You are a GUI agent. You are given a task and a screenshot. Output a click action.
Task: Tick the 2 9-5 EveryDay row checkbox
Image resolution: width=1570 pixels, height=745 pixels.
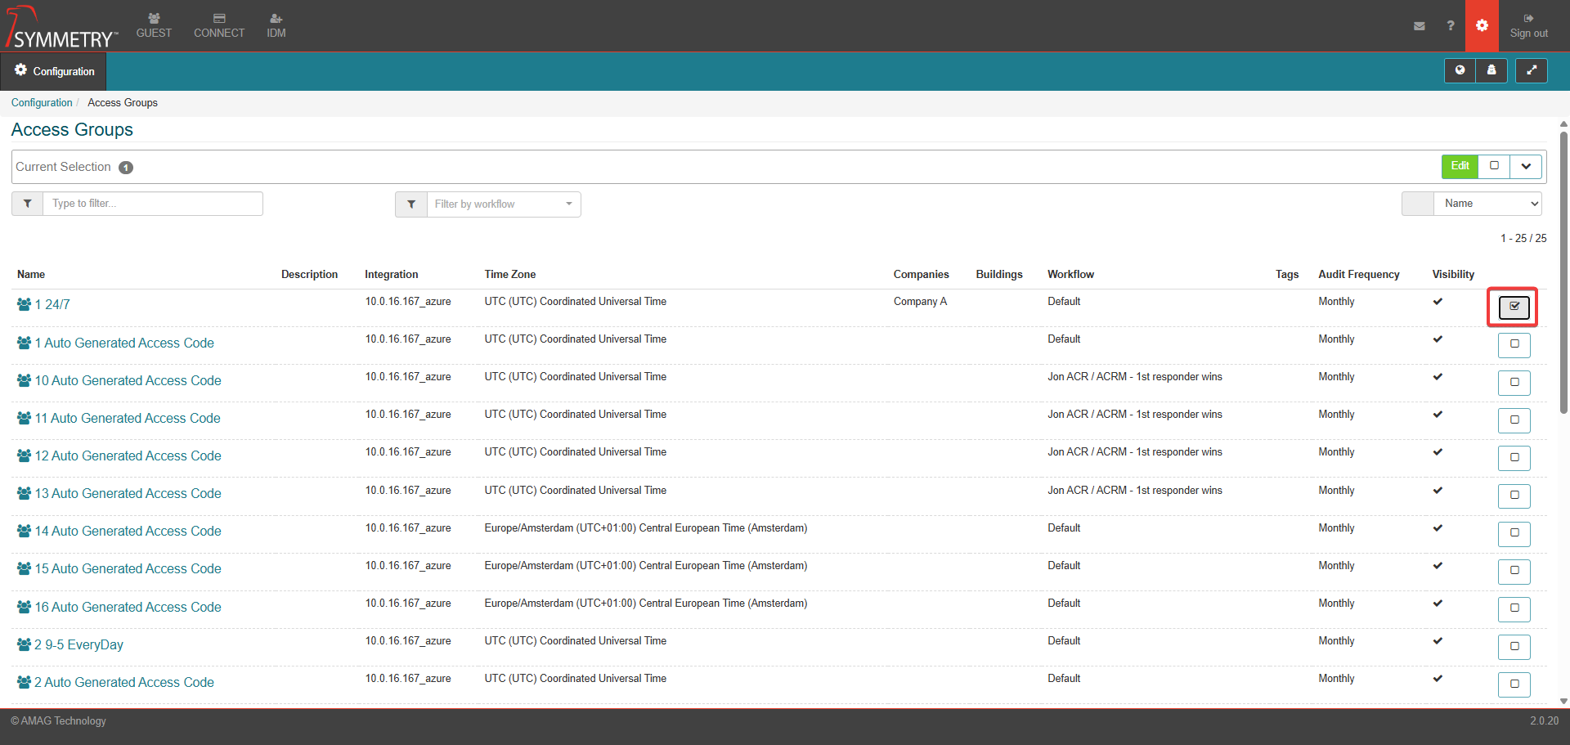coord(1514,647)
